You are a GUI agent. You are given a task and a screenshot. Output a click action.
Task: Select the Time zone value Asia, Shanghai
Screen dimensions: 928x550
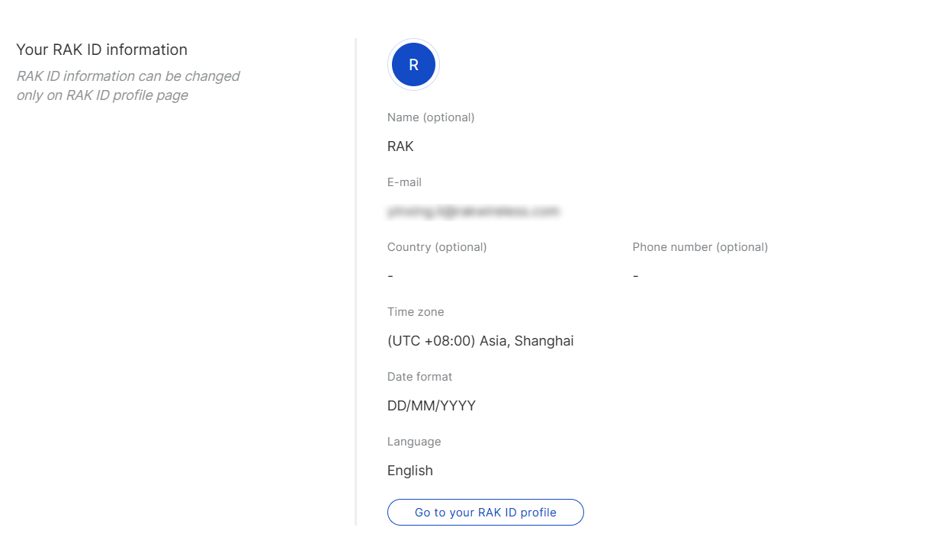[480, 340]
